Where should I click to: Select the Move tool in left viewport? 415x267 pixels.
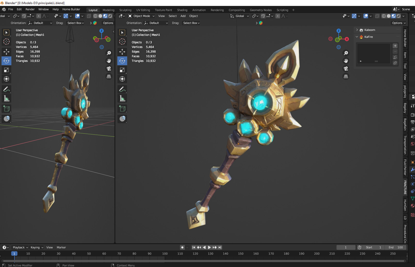[x=6, y=52]
